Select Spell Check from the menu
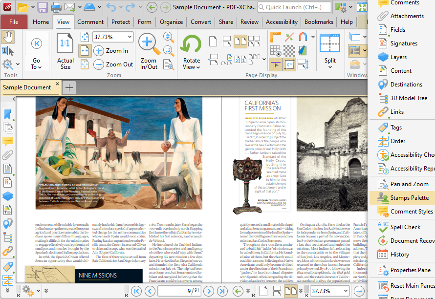 402,227
